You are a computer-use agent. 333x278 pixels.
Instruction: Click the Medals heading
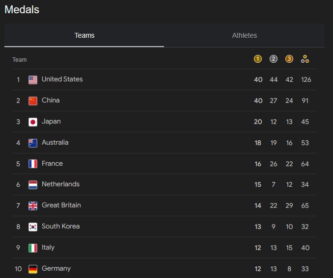pos(22,9)
